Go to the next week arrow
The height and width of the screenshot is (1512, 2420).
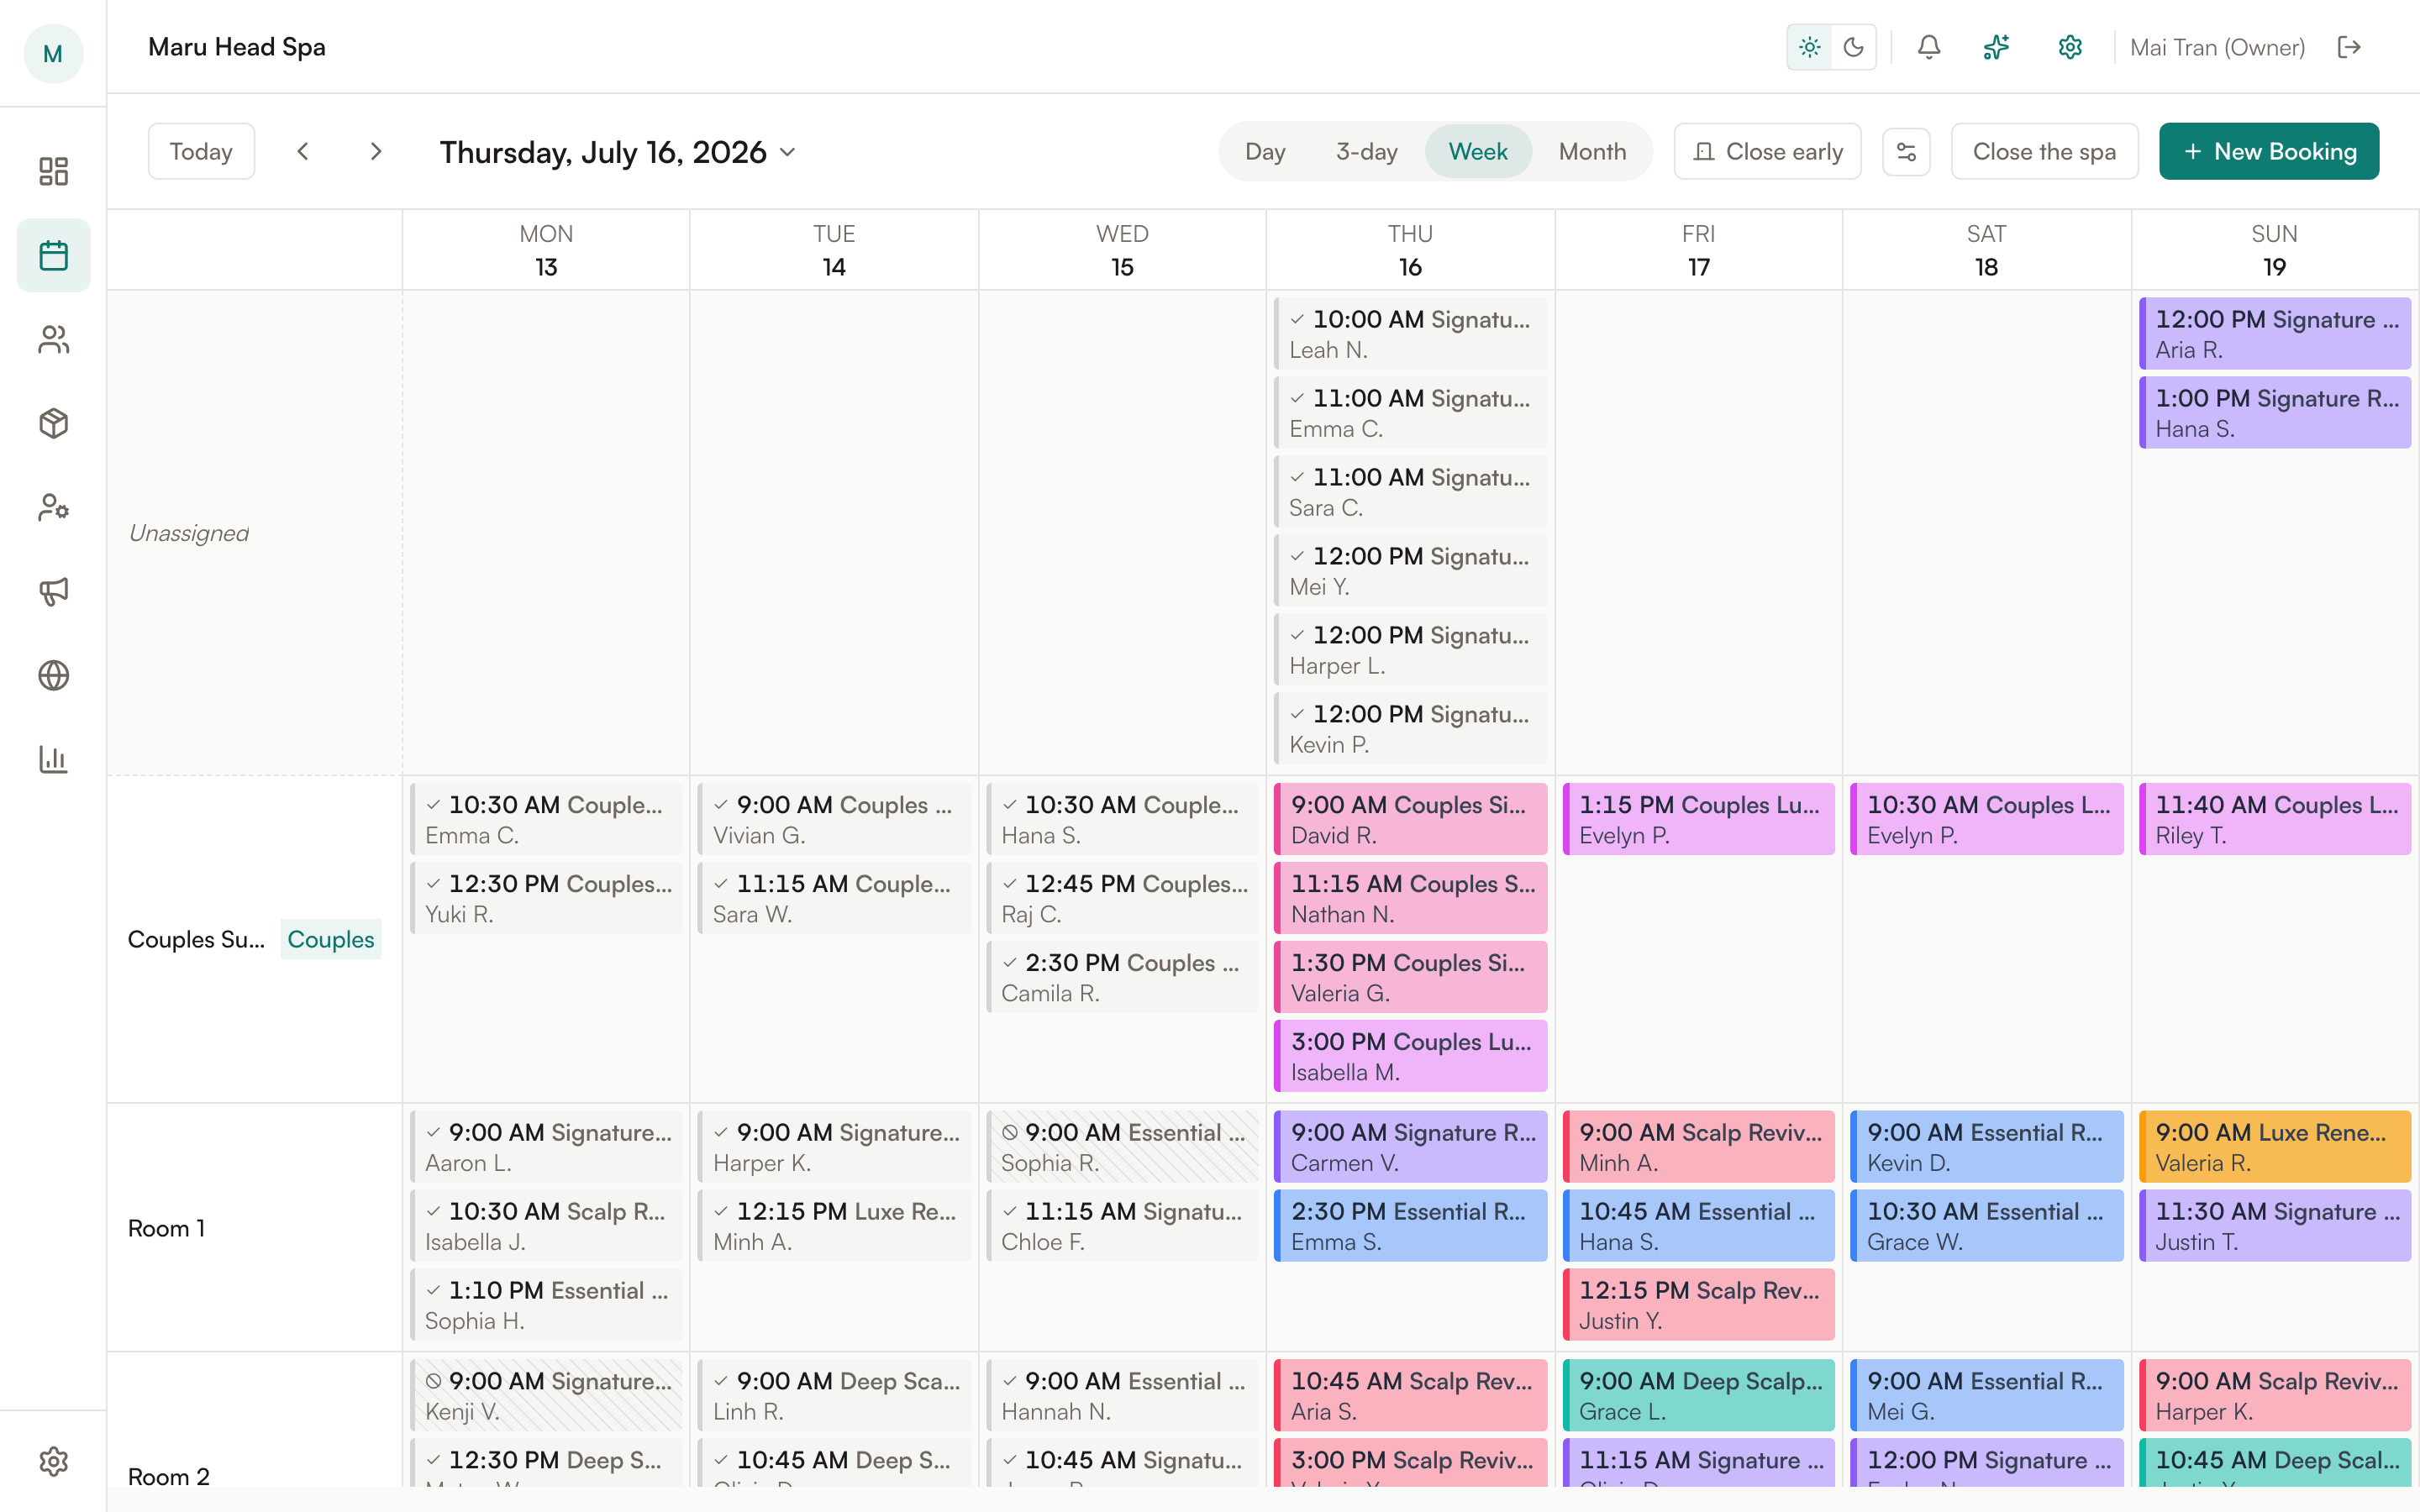[x=376, y=151]
